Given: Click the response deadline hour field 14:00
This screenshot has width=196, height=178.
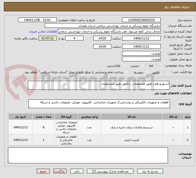Looking at the screenshot, I should [x=102, y=38].
